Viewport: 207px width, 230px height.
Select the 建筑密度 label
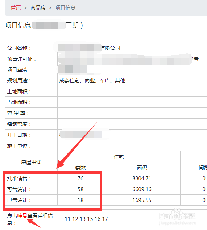click(19, 124)
